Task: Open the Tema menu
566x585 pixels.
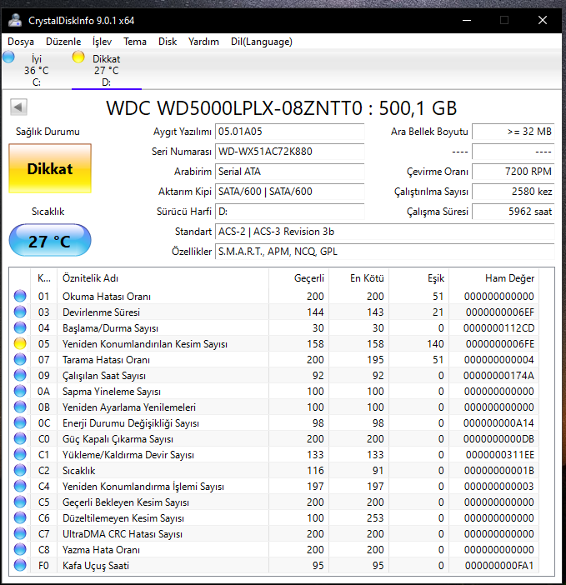Action: pos(135,42)
